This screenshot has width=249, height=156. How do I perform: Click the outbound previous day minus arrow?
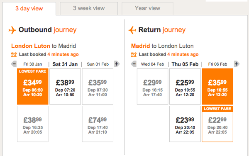14,64
